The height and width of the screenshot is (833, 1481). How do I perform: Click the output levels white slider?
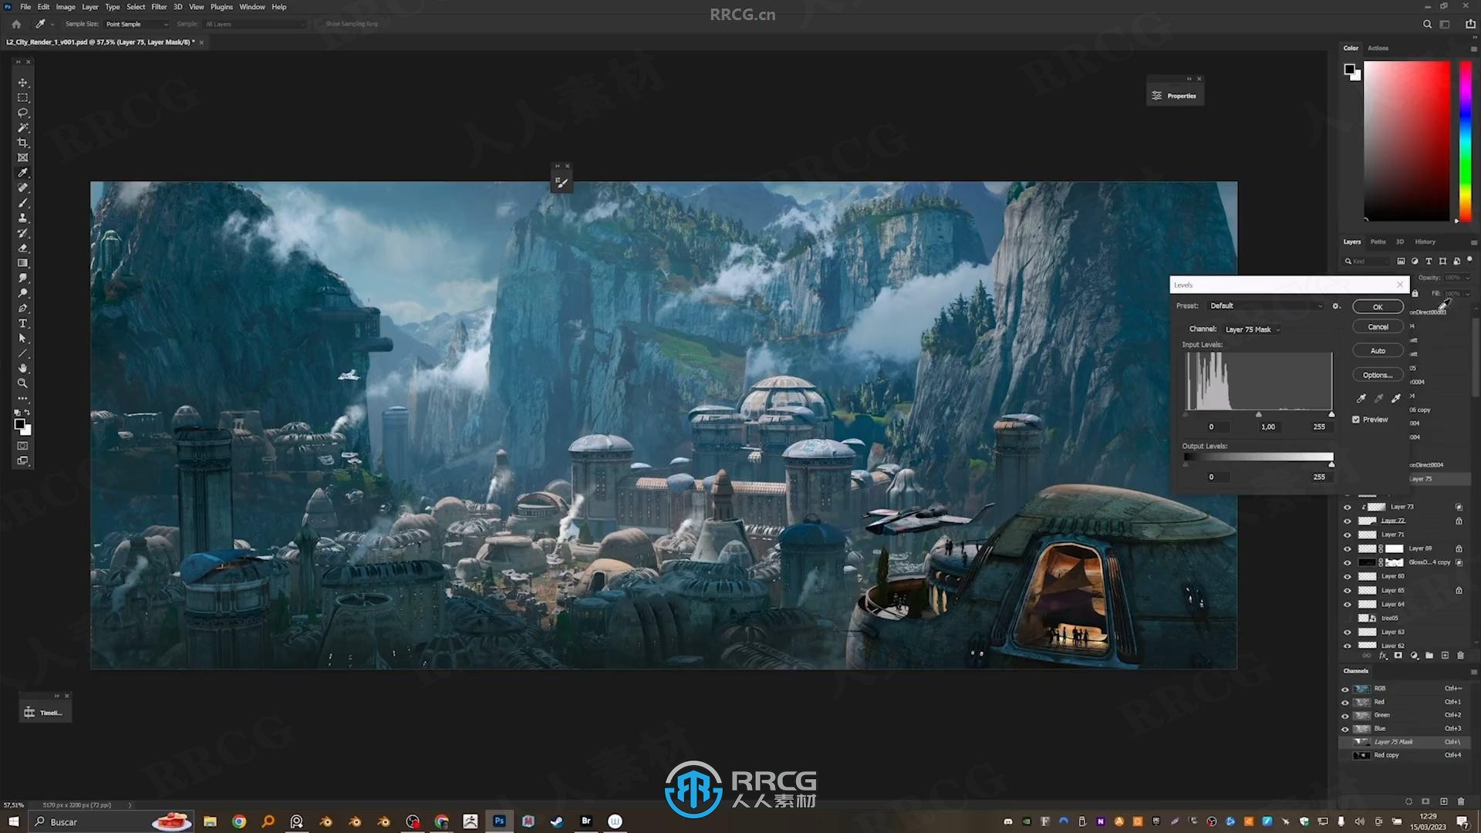[x=1331, y=464]
